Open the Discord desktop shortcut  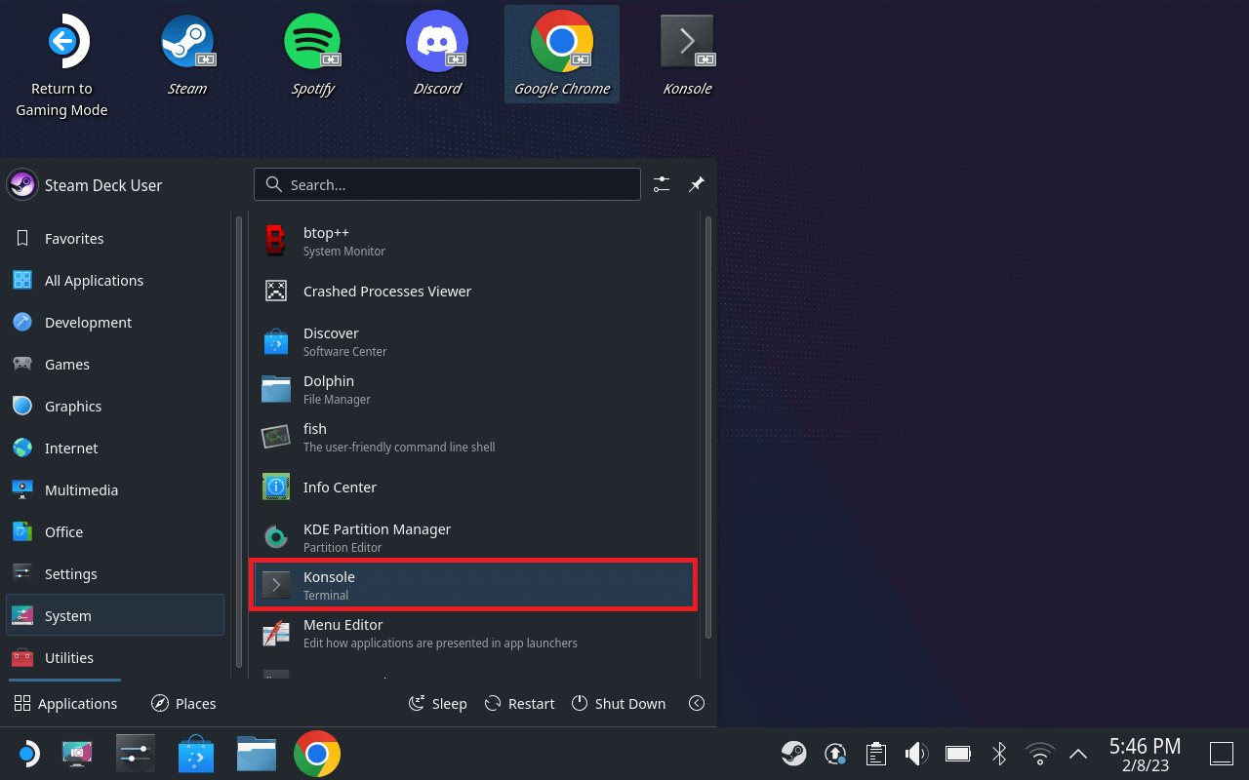(437, 57)
